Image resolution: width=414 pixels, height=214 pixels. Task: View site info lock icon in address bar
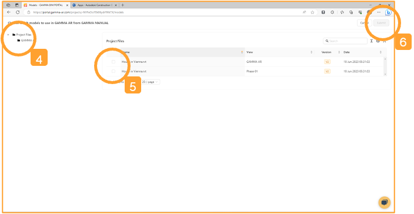click(x=29, y=12)
